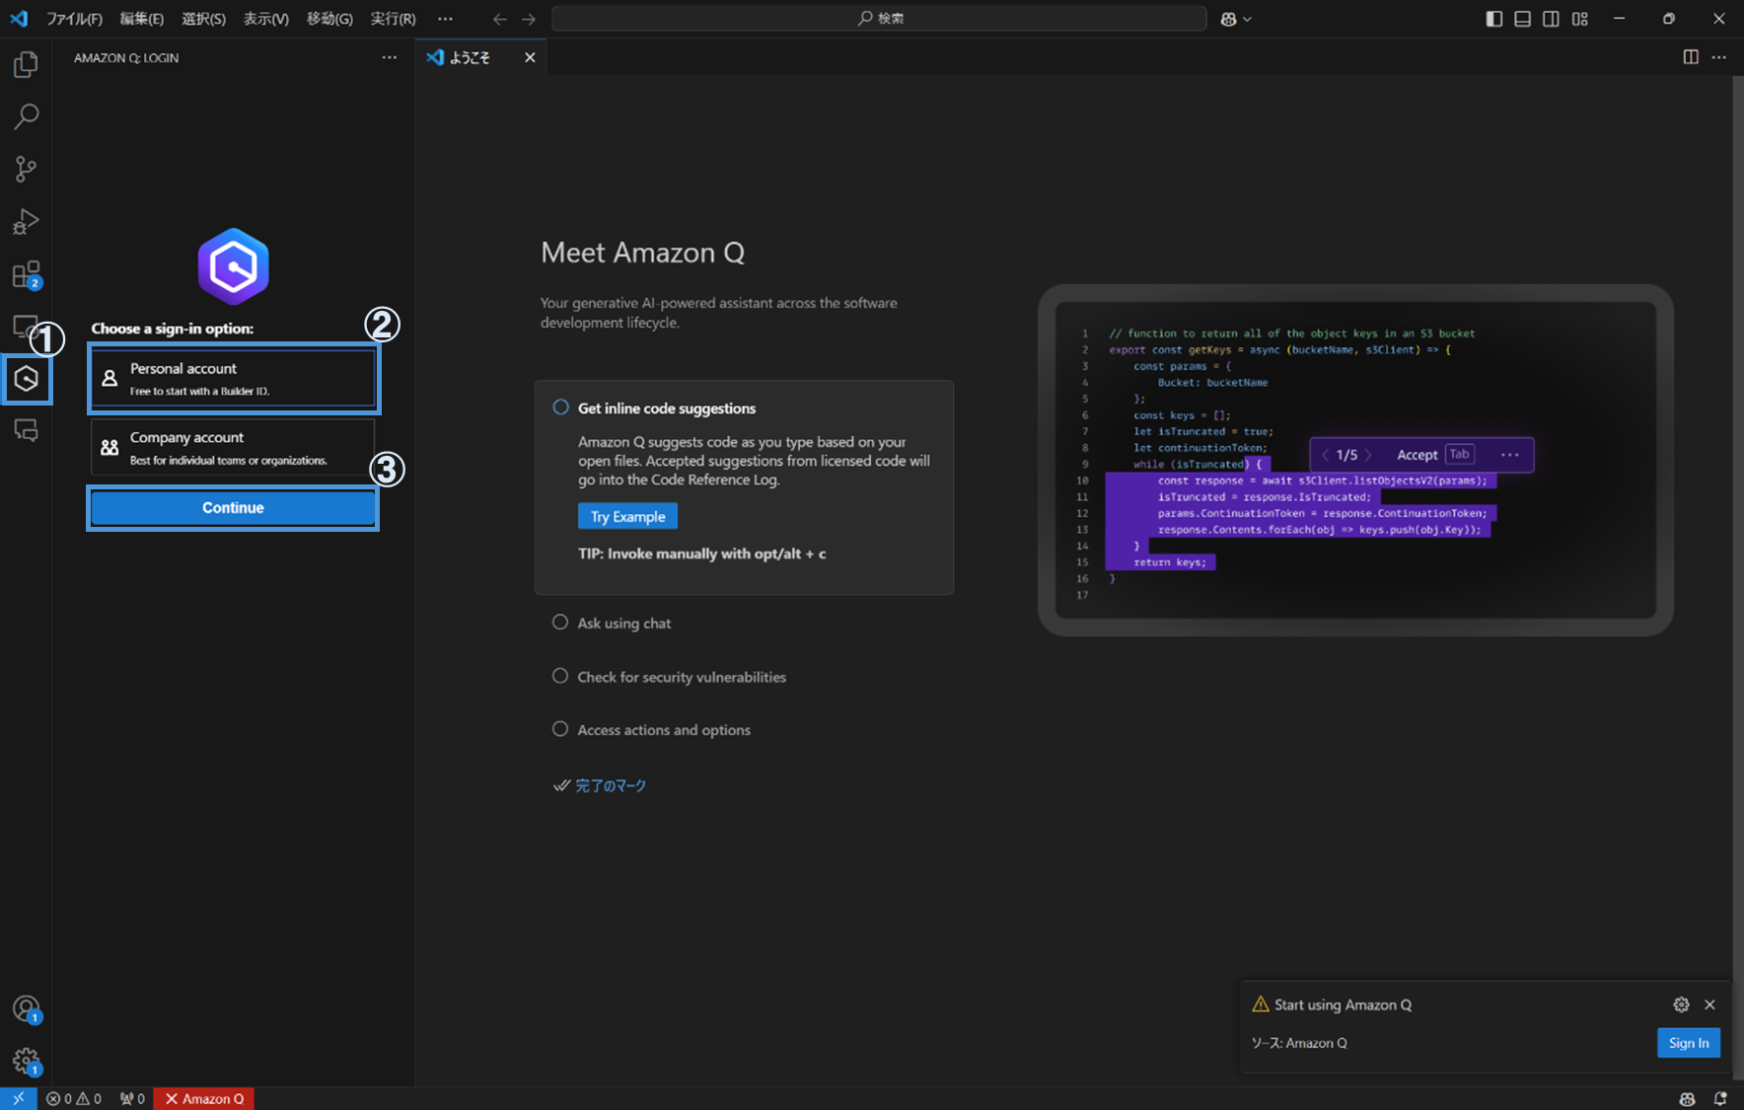Click the Copilot icon in title bar
This screenshot has width=1744, height=1110.
coord(1228,19)
